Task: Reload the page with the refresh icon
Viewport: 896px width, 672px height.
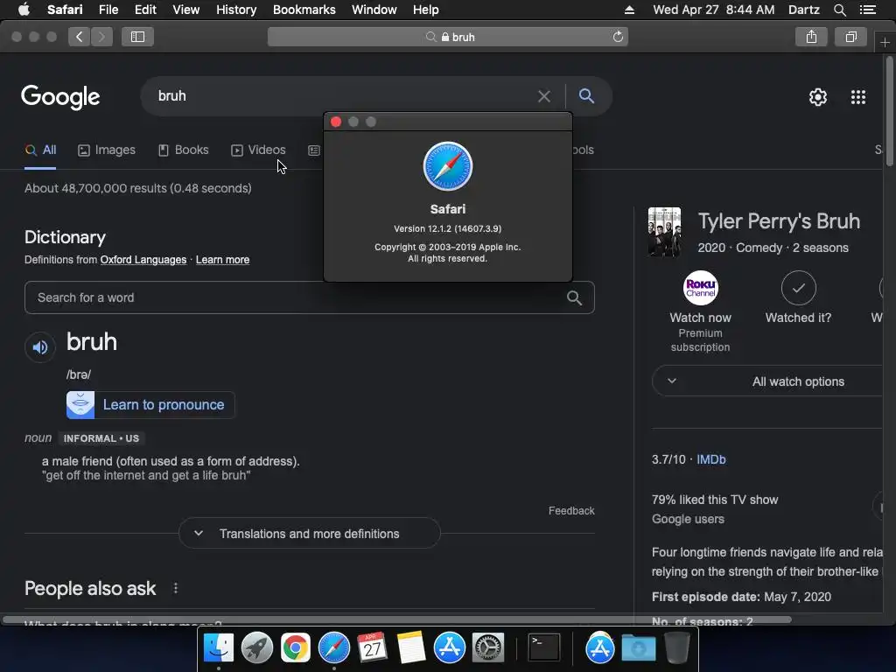Action: coord(618,37)
